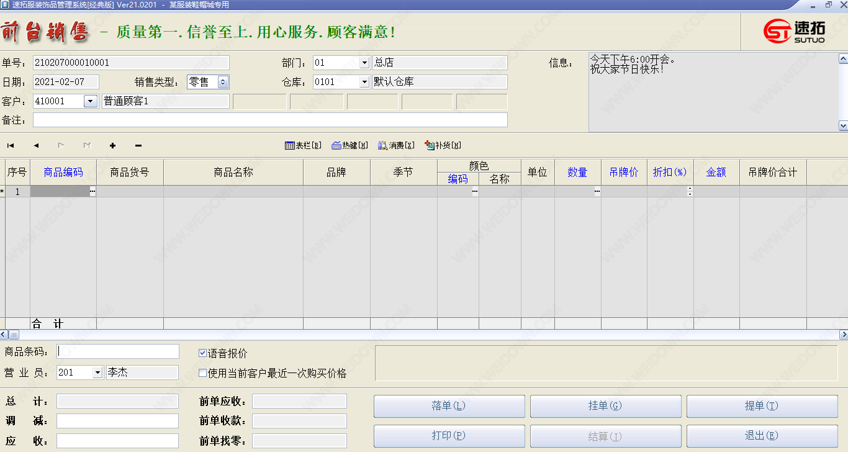Click 落单(L) button
The width and height of the screenshot is (848, 452).
[449, 406]
